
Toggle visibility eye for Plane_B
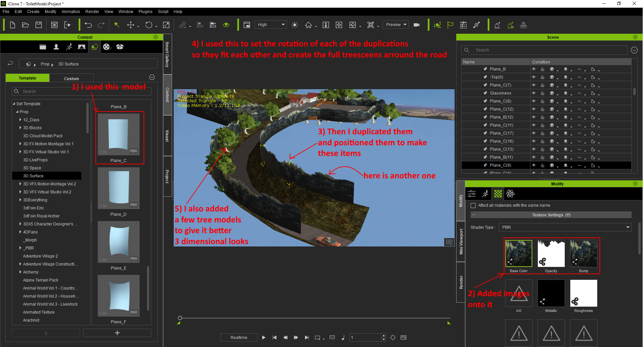pyautogui.click(x=534, y=69)
